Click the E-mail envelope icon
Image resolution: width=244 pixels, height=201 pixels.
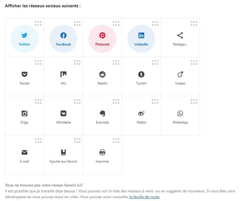point(24,152)
